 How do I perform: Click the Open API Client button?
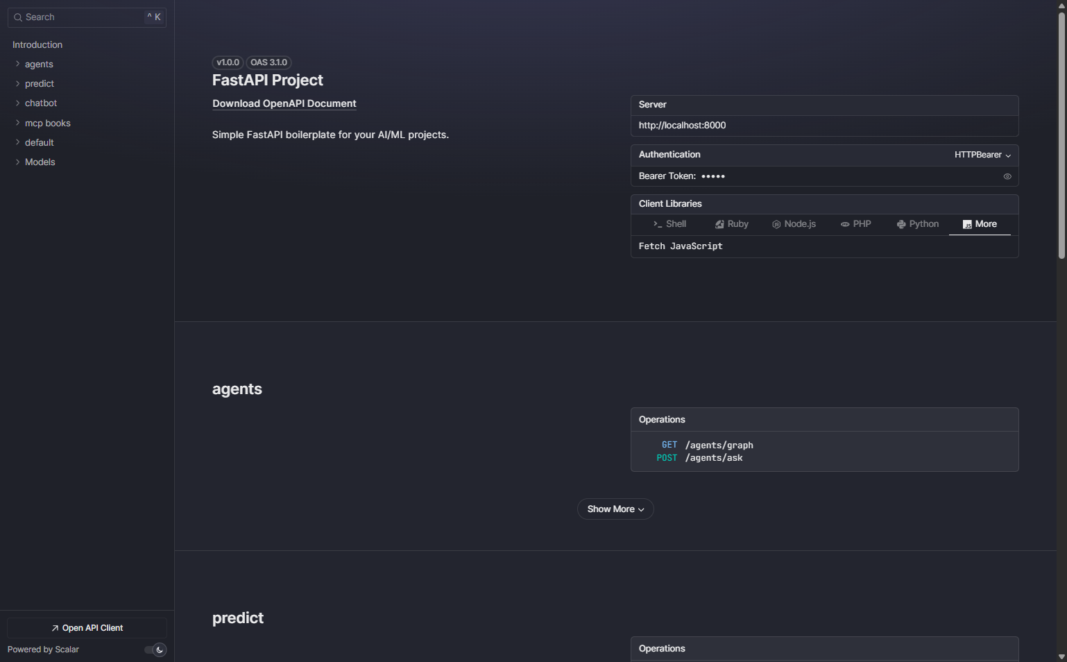point(86,627)
